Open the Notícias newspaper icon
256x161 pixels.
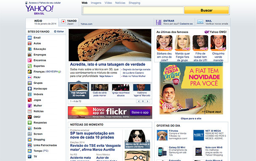pos(29,112)
